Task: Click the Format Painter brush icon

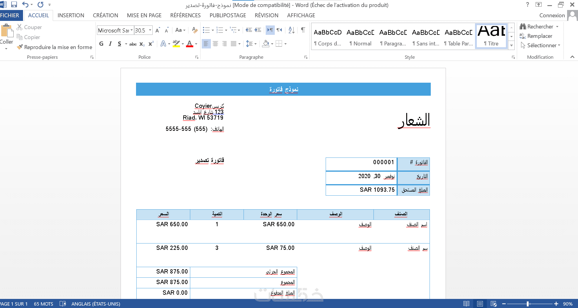Action: [x=20, y=47]
